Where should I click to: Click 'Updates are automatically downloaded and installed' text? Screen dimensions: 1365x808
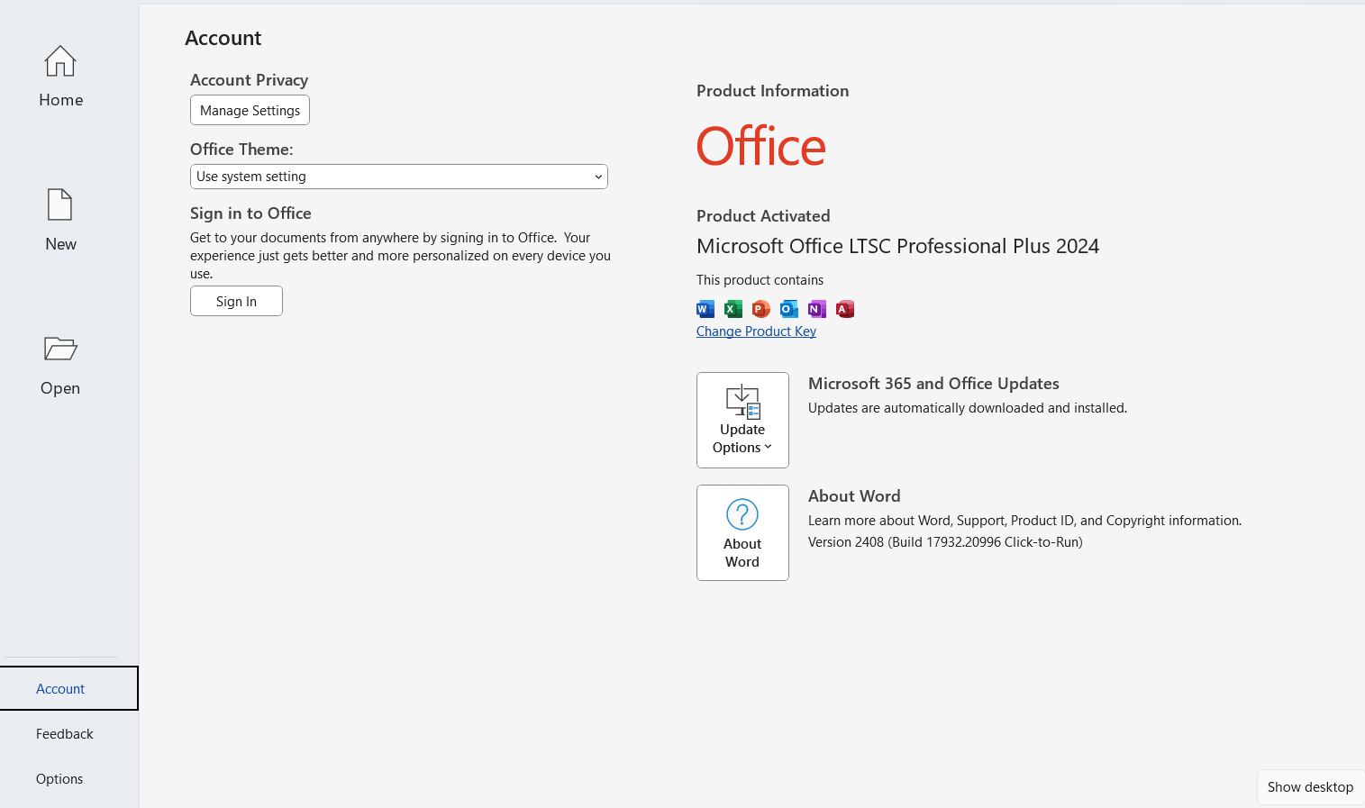(x=968, y=408)
